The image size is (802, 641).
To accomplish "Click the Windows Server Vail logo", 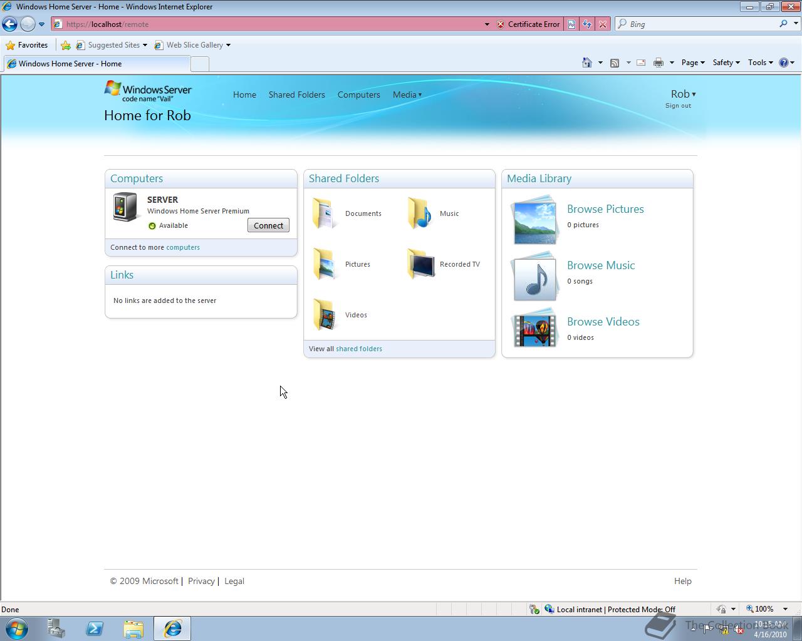I will click(148, 91).
